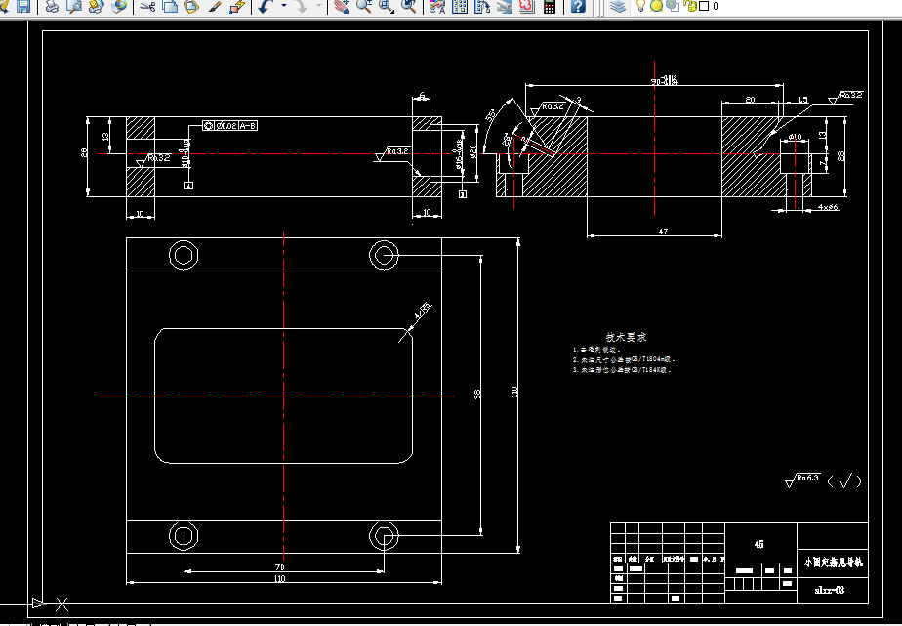Image resolution: width=902 pixels, height=626 pixels.
Task: Click the Undo arrow
Action: click(266, 6)
